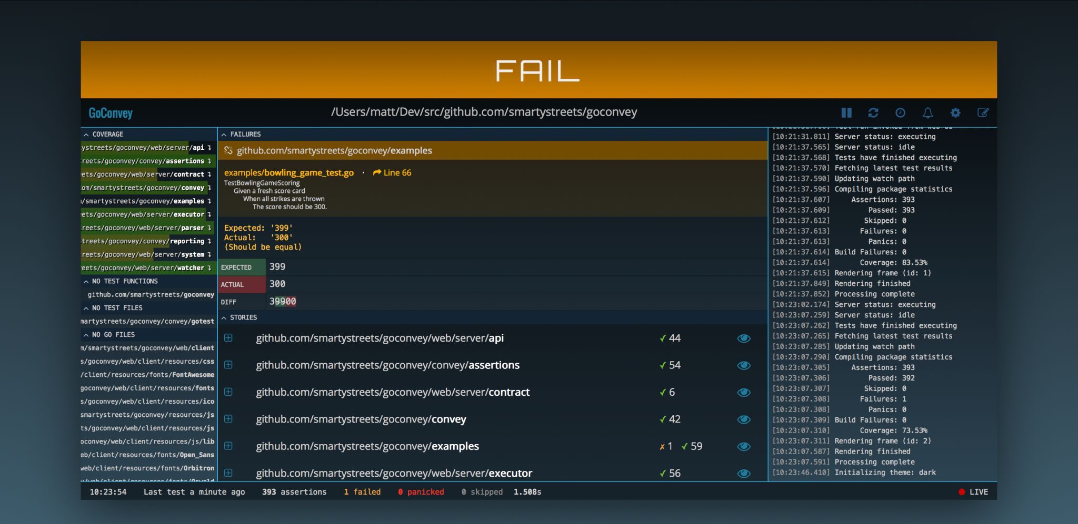Expand the web/server/executor story
The width and height of the screenshot is (1078, 524).
[x=228, y=473]
